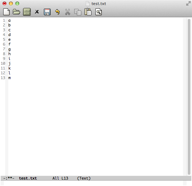Image resolution: width=192 pixels, height=186 pixels.
Task: Open the directory (Dired) cabinet icon
Action: point(27,12)
